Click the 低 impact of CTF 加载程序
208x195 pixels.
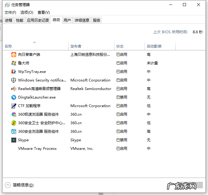click(x=149, y=106)
